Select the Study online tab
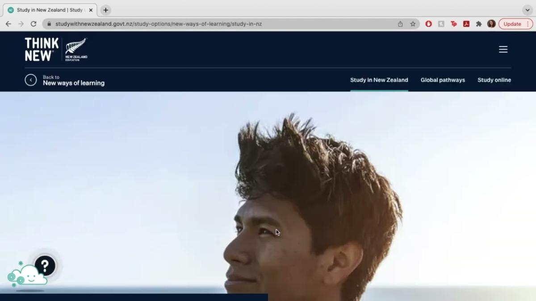 (494, 80)
